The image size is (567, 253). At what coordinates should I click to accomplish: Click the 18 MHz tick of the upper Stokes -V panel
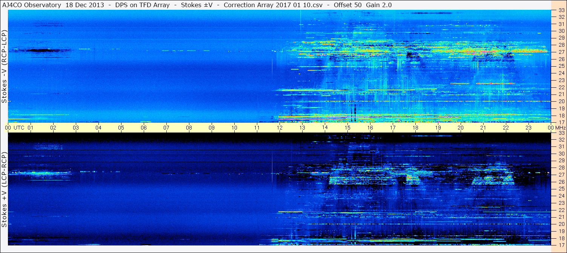(561, 115)
